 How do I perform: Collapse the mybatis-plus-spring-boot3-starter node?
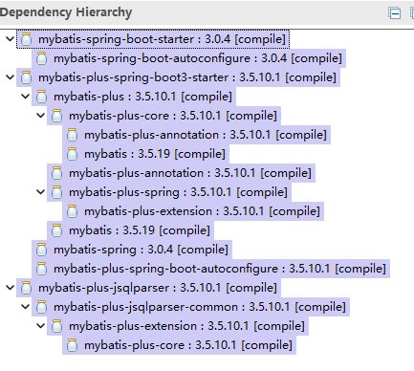[x=11, y=77]
